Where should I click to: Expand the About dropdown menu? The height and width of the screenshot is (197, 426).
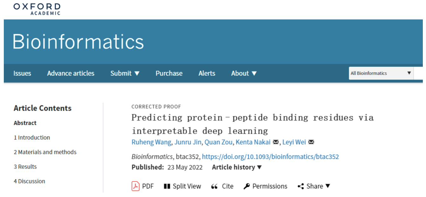pos(244,73)
